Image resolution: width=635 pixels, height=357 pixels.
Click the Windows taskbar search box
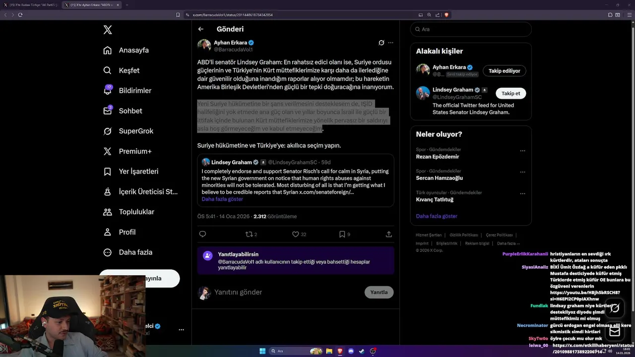coord(296,351)
